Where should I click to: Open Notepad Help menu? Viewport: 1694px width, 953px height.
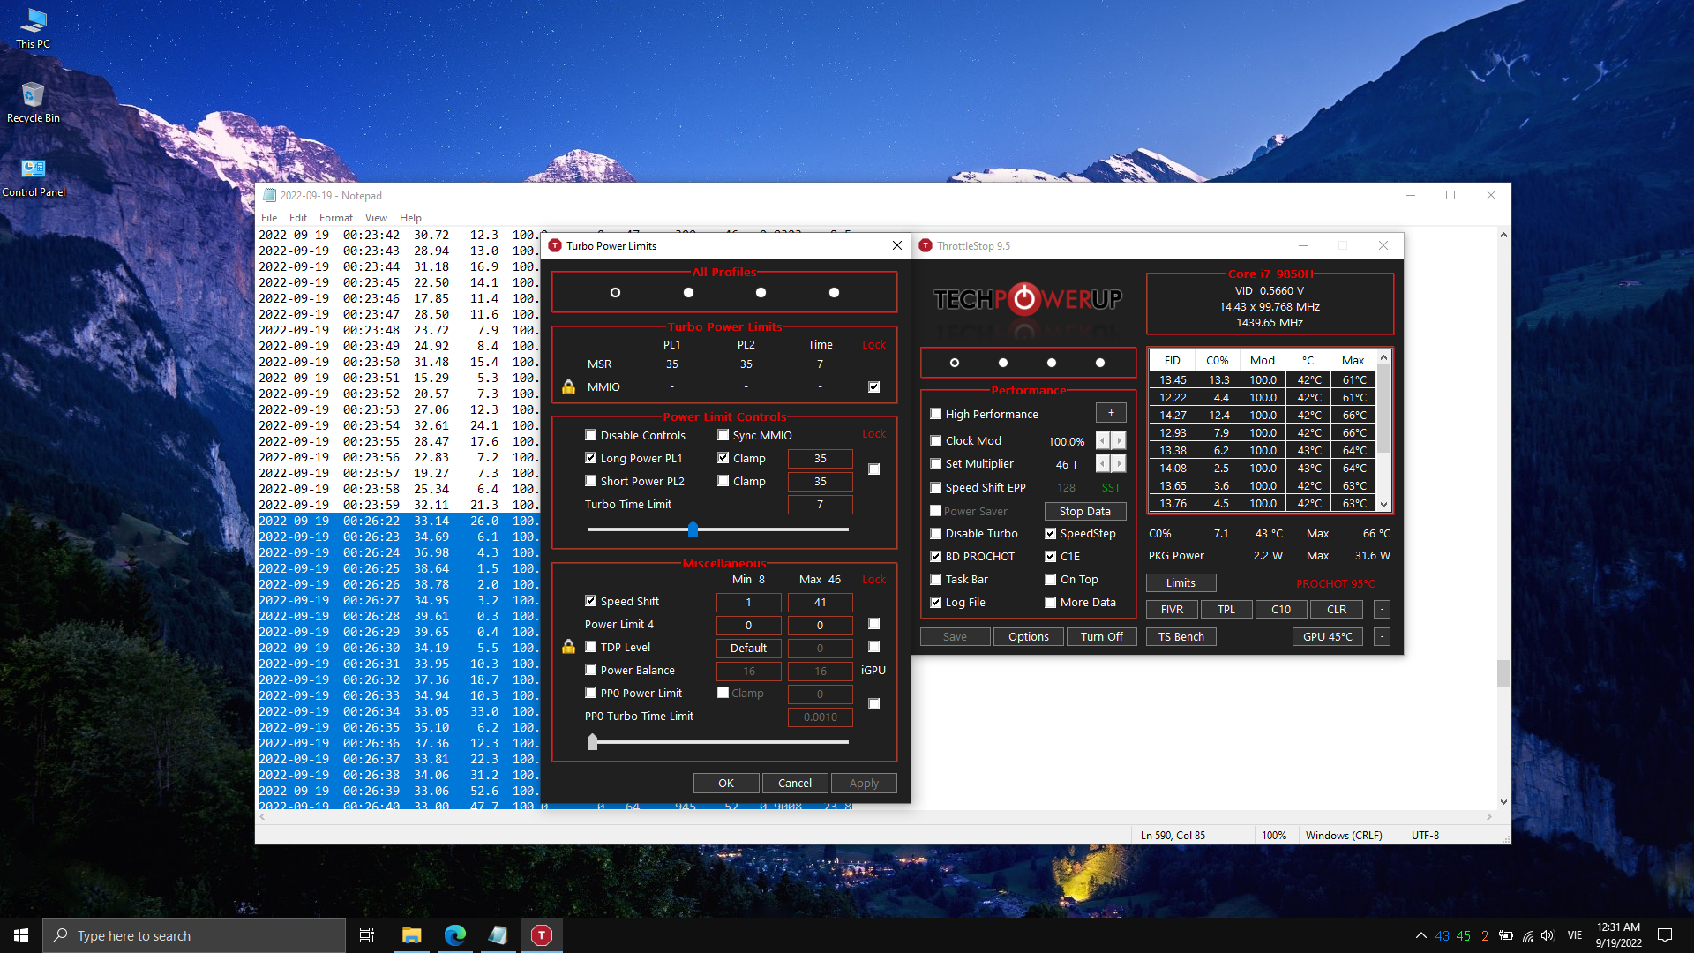410,218
